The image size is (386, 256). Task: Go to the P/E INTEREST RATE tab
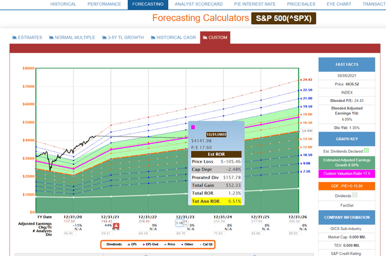pos(255,4)
